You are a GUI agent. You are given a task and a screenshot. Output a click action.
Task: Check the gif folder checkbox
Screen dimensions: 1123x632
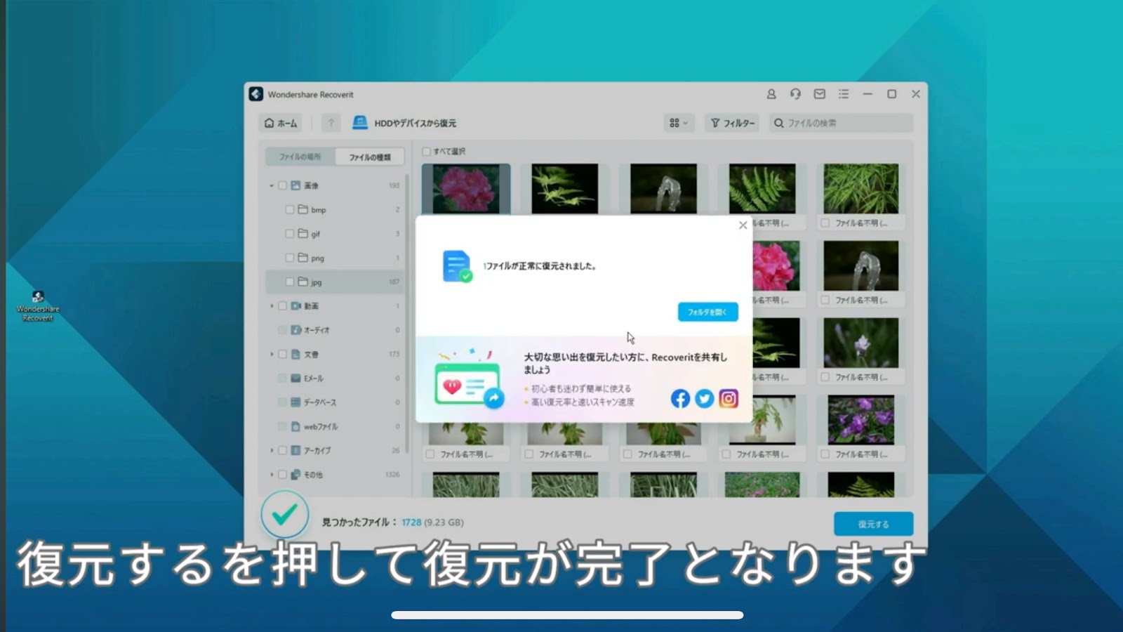point(290,233)
